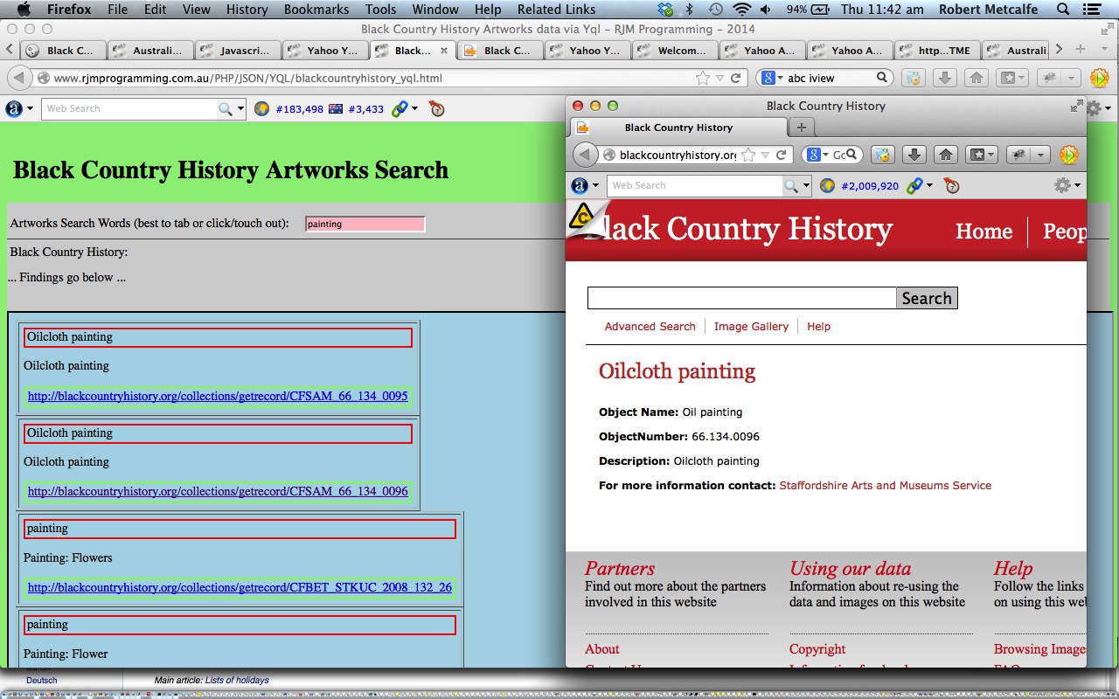
Task: Expand the Google search engine dropdown beside abc iview
Action: click(773, 78)
